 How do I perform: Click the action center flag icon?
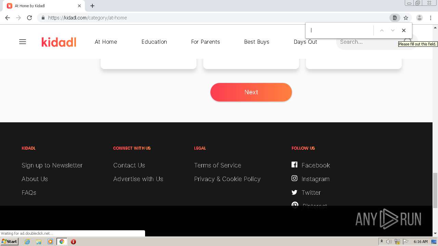click(x=406, y=242)
